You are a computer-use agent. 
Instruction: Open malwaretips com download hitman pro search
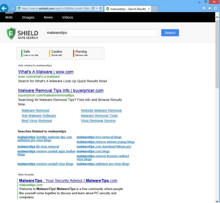tap(104, 146)
